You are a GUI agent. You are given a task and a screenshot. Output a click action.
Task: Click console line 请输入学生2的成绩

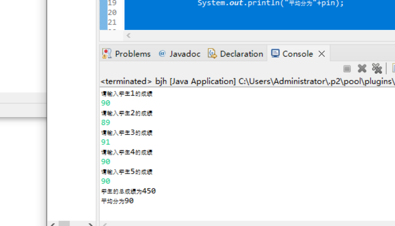point(127,113)
